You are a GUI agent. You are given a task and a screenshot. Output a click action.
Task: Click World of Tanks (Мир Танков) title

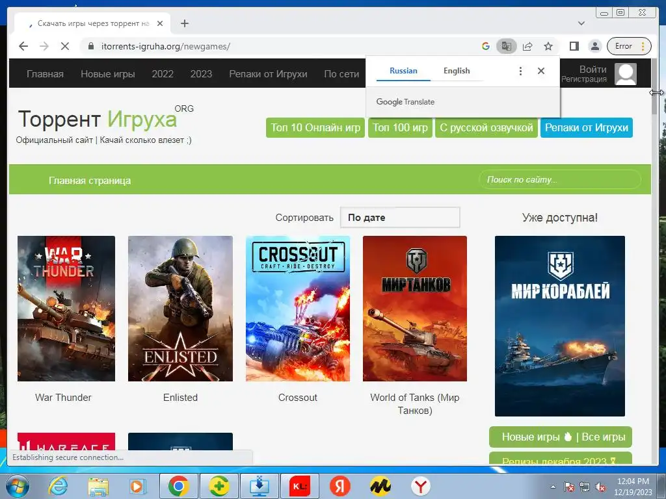click(415, 404)
